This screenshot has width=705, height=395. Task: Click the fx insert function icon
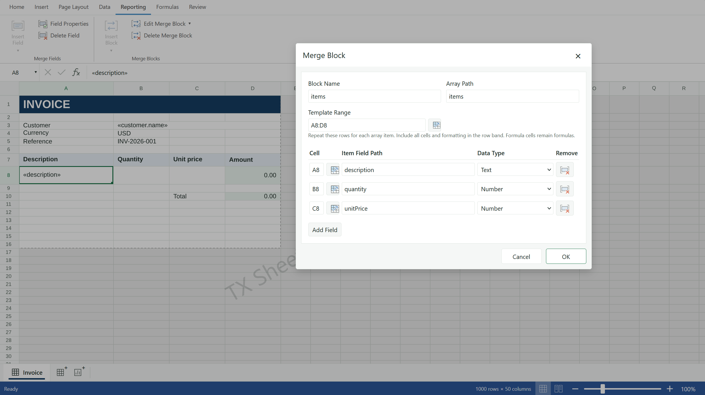[x=76, y=72]
